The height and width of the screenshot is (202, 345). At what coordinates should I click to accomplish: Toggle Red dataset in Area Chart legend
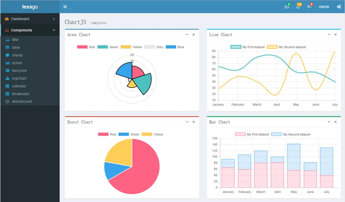pos(86,47)
